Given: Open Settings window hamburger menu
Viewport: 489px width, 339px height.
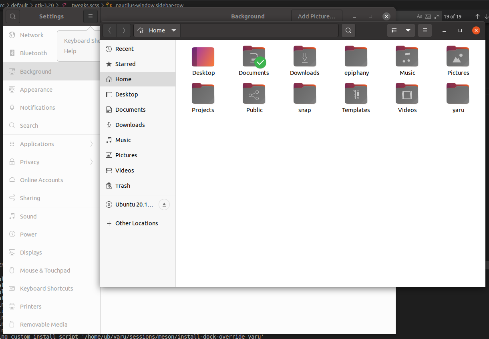Looking at the screenshot, I should pyautogui.click(x=91, y=16).
